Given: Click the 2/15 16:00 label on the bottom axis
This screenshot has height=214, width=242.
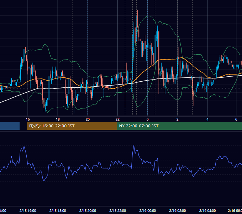Looking at the screenshot, I should click(28, 210).
